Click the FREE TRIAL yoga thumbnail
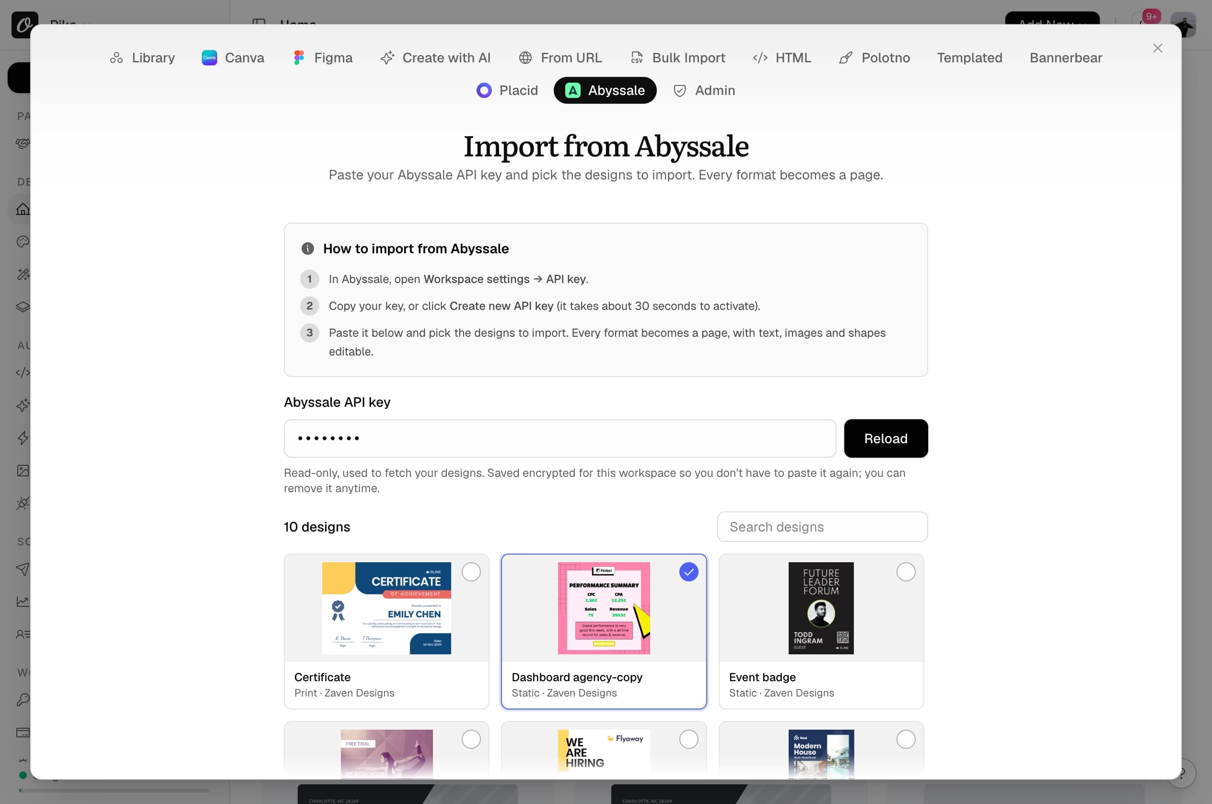 (x=386, y=754)
